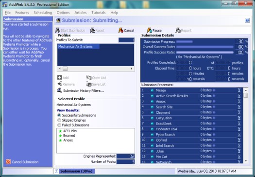Click right arrow of profiles list scrollbar
Image resolution: width=255 pixels, height=177 pixels.
click(132, 69)
